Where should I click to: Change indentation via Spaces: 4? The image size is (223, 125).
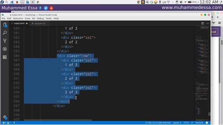[177, 123]
